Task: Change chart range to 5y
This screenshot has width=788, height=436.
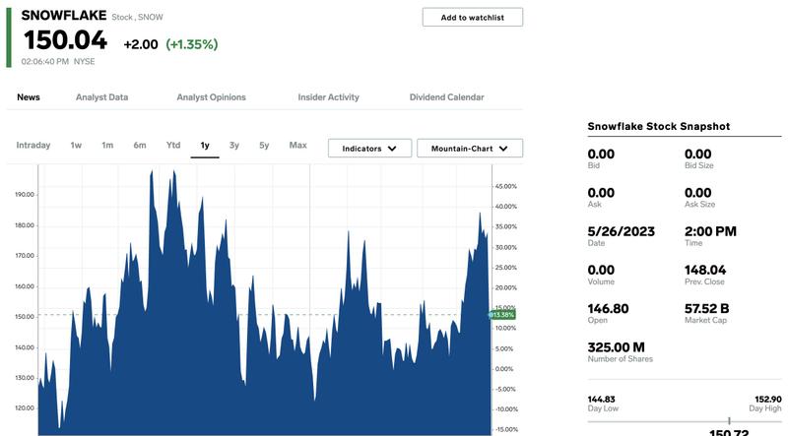Action: (264, 145)
